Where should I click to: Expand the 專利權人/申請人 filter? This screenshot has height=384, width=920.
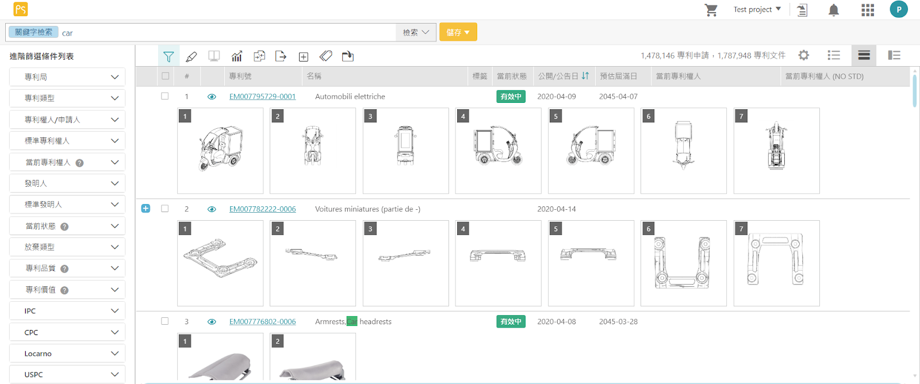67,120
